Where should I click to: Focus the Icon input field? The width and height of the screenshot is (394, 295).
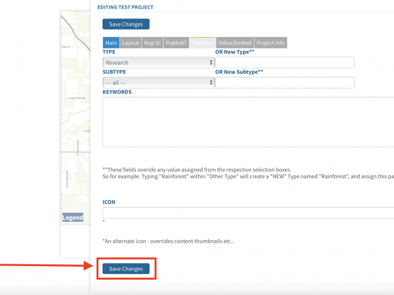tap(247, 213)
